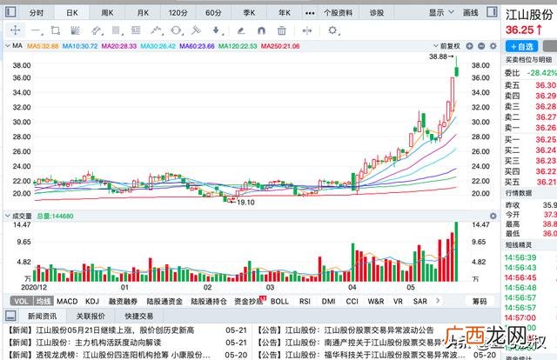Select the 周K tab
The width and height of the screenshot is (557, 360).
tap(107, 13)
